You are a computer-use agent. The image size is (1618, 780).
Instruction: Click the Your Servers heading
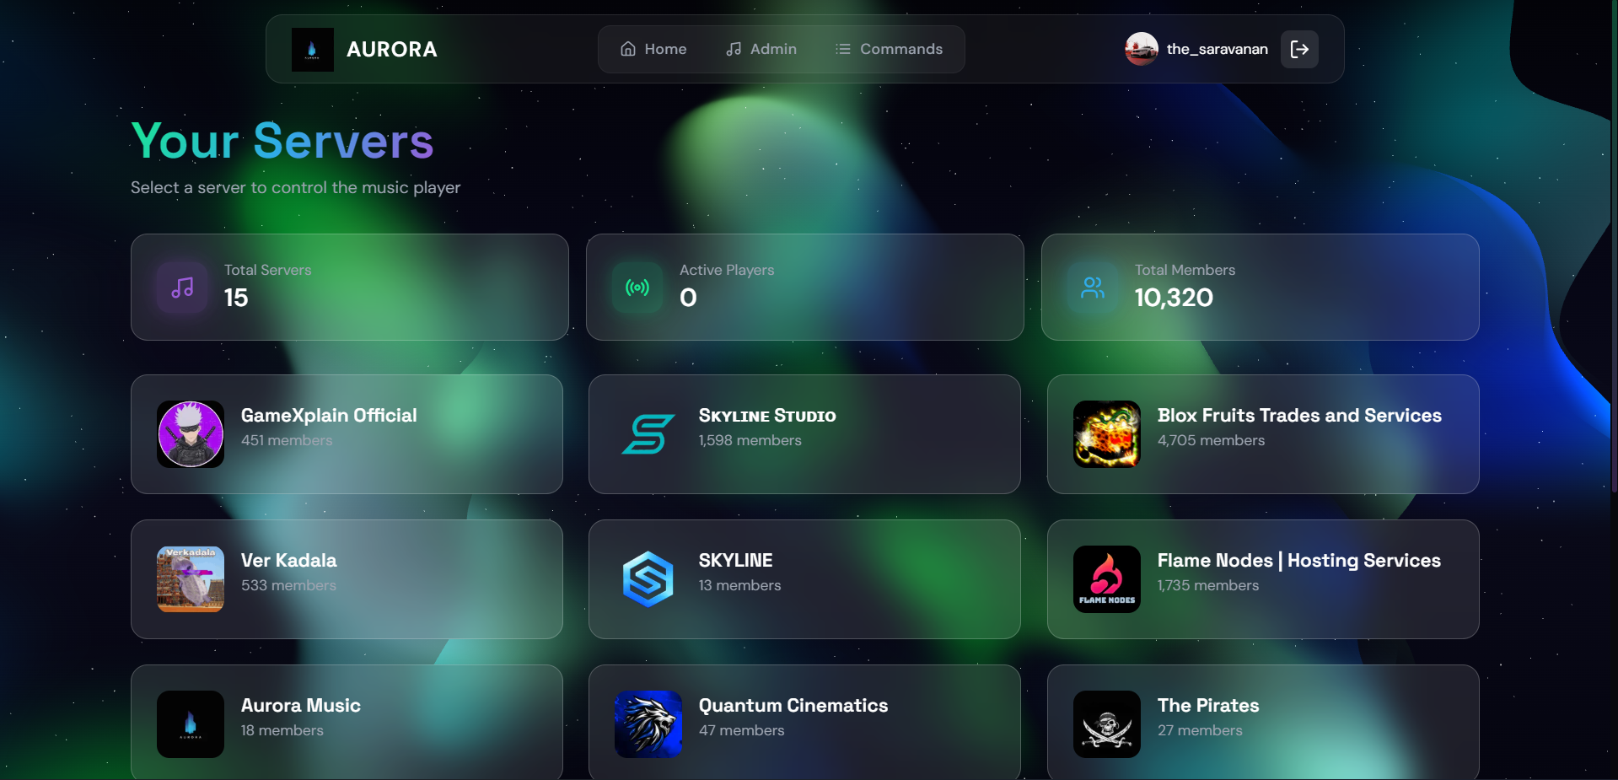point(282,141)
